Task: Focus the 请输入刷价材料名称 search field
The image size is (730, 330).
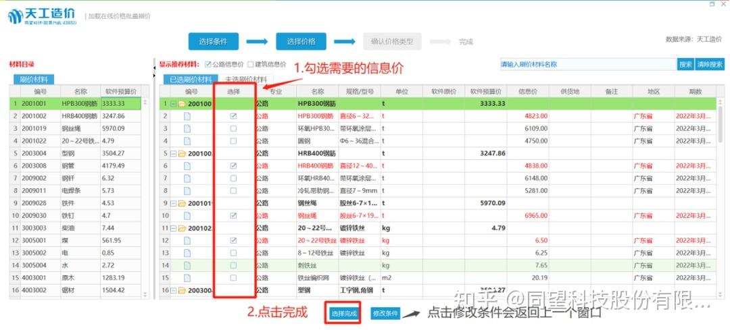Action: (x=588, y=65)
